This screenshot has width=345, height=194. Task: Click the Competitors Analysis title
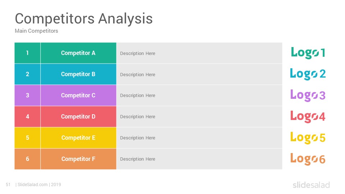pyautogui.click(x=84, y=18)
